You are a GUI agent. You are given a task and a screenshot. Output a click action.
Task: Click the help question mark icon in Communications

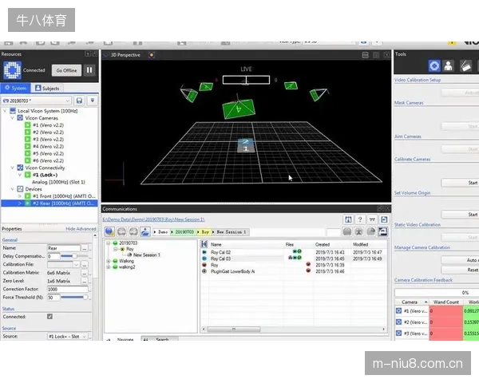click(x=360, y=219)
